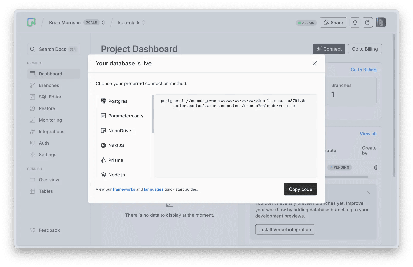Click the Neon logo icon
The height and width of the screenshot is (267, 413).
[x=32, y=23]
